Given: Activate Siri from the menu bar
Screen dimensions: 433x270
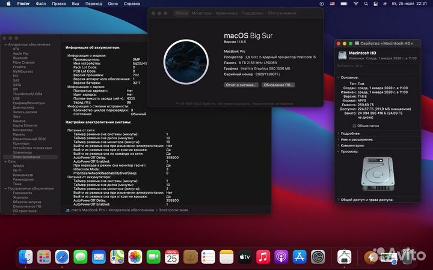Looking at the screenshot, I should click(x=385, y=4).
